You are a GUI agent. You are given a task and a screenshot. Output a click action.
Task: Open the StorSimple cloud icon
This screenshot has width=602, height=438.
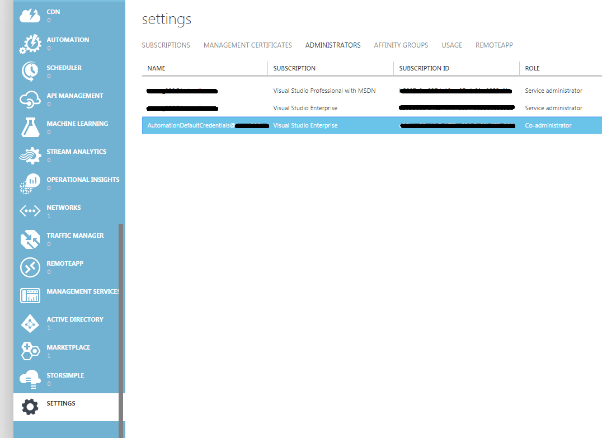pos(30,379)
